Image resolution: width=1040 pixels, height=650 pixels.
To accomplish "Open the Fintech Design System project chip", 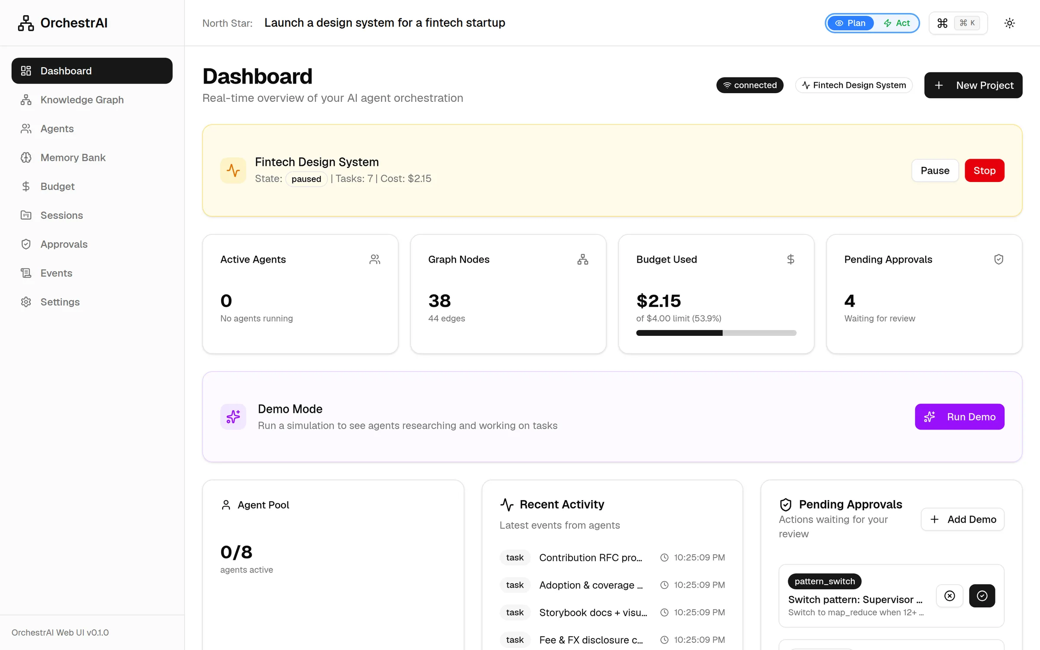I will [x=854, y=85].
